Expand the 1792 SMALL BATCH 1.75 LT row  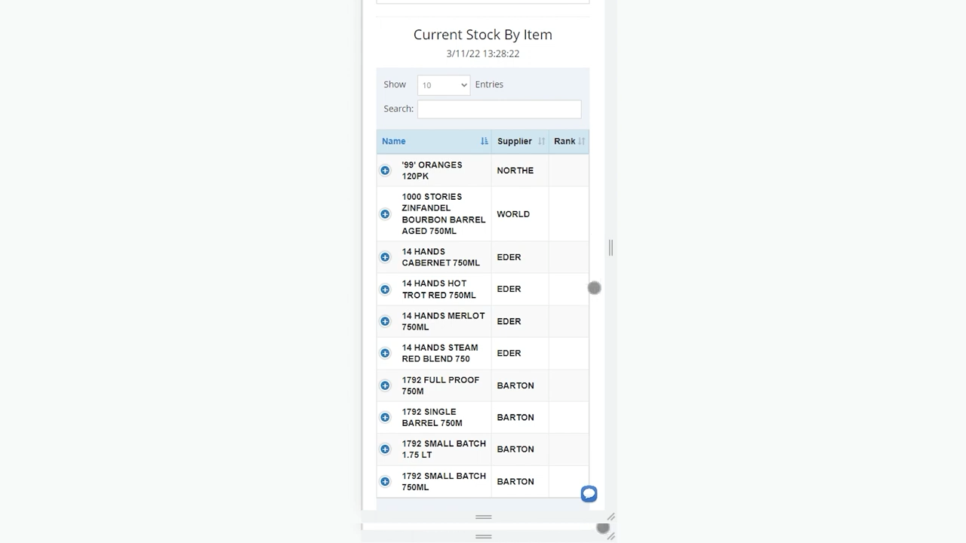click(x=385, y=449)
